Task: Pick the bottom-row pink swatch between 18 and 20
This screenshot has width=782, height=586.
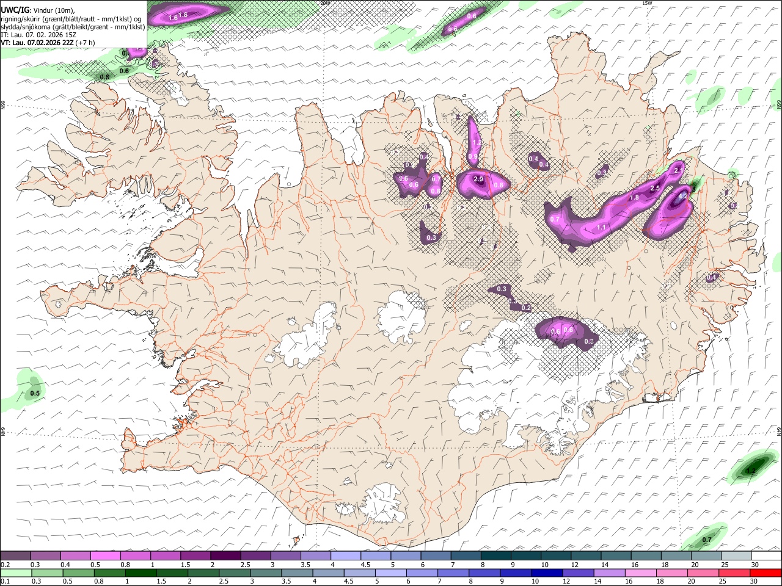Action: (x=672, y=573)
